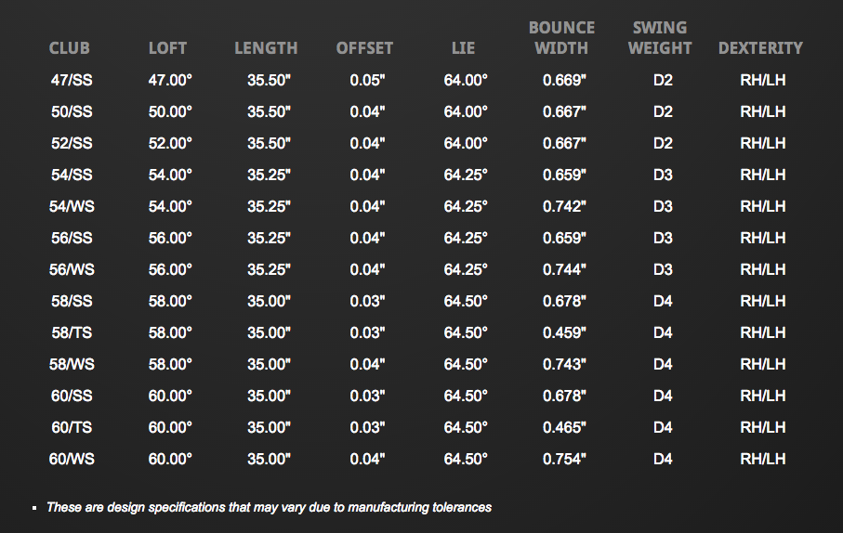Select the 60/WS club row label
843x533 pixels.
72,459
